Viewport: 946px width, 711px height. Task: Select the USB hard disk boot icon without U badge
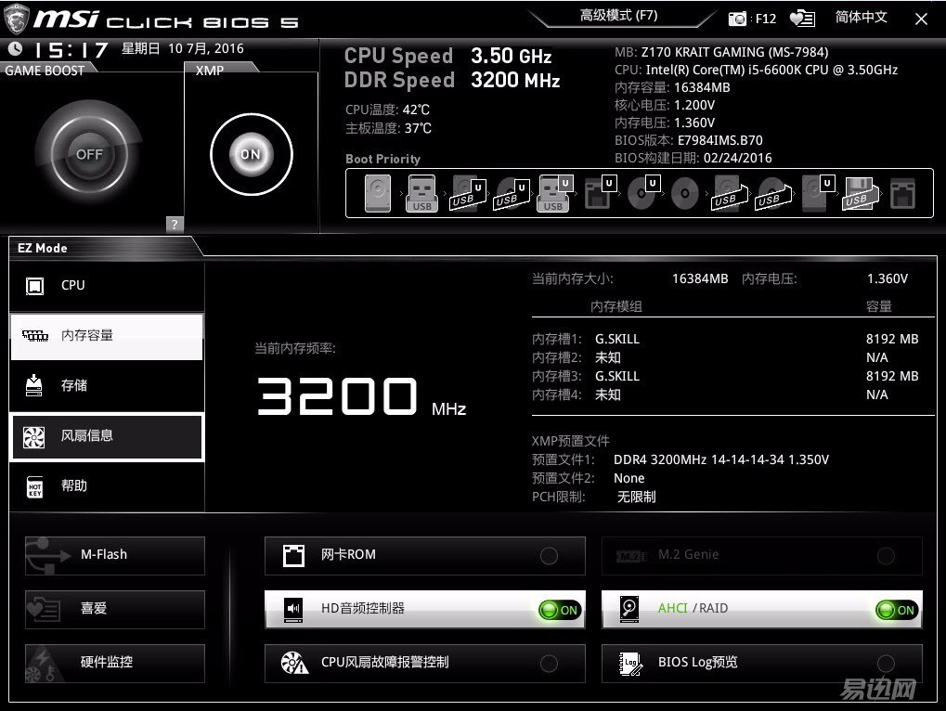pos(730,193)
